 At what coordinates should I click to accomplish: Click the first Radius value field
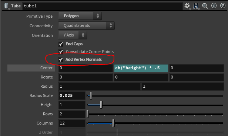[x=100, y=87]
